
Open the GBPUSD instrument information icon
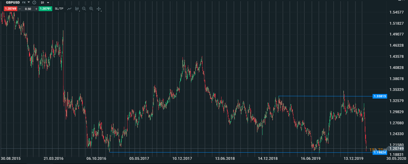[x=34, y=2]
